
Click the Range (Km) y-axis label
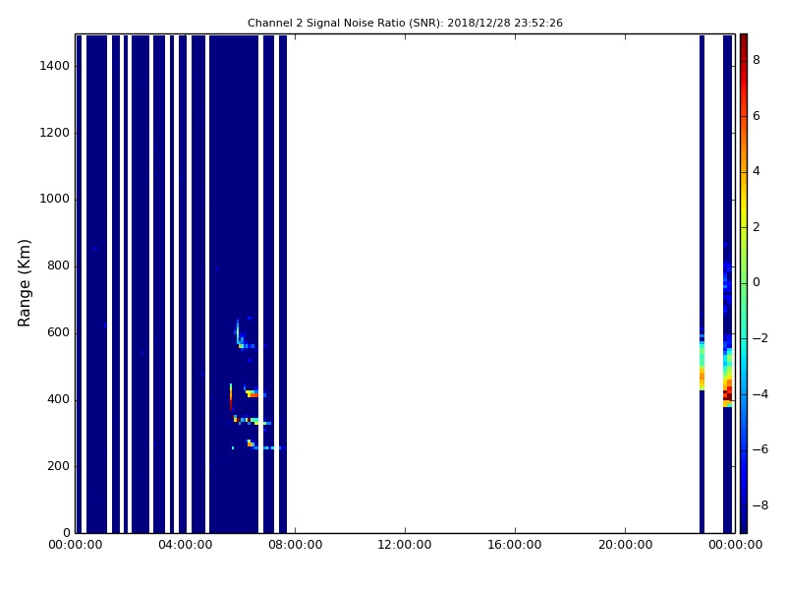click(24, 283)
